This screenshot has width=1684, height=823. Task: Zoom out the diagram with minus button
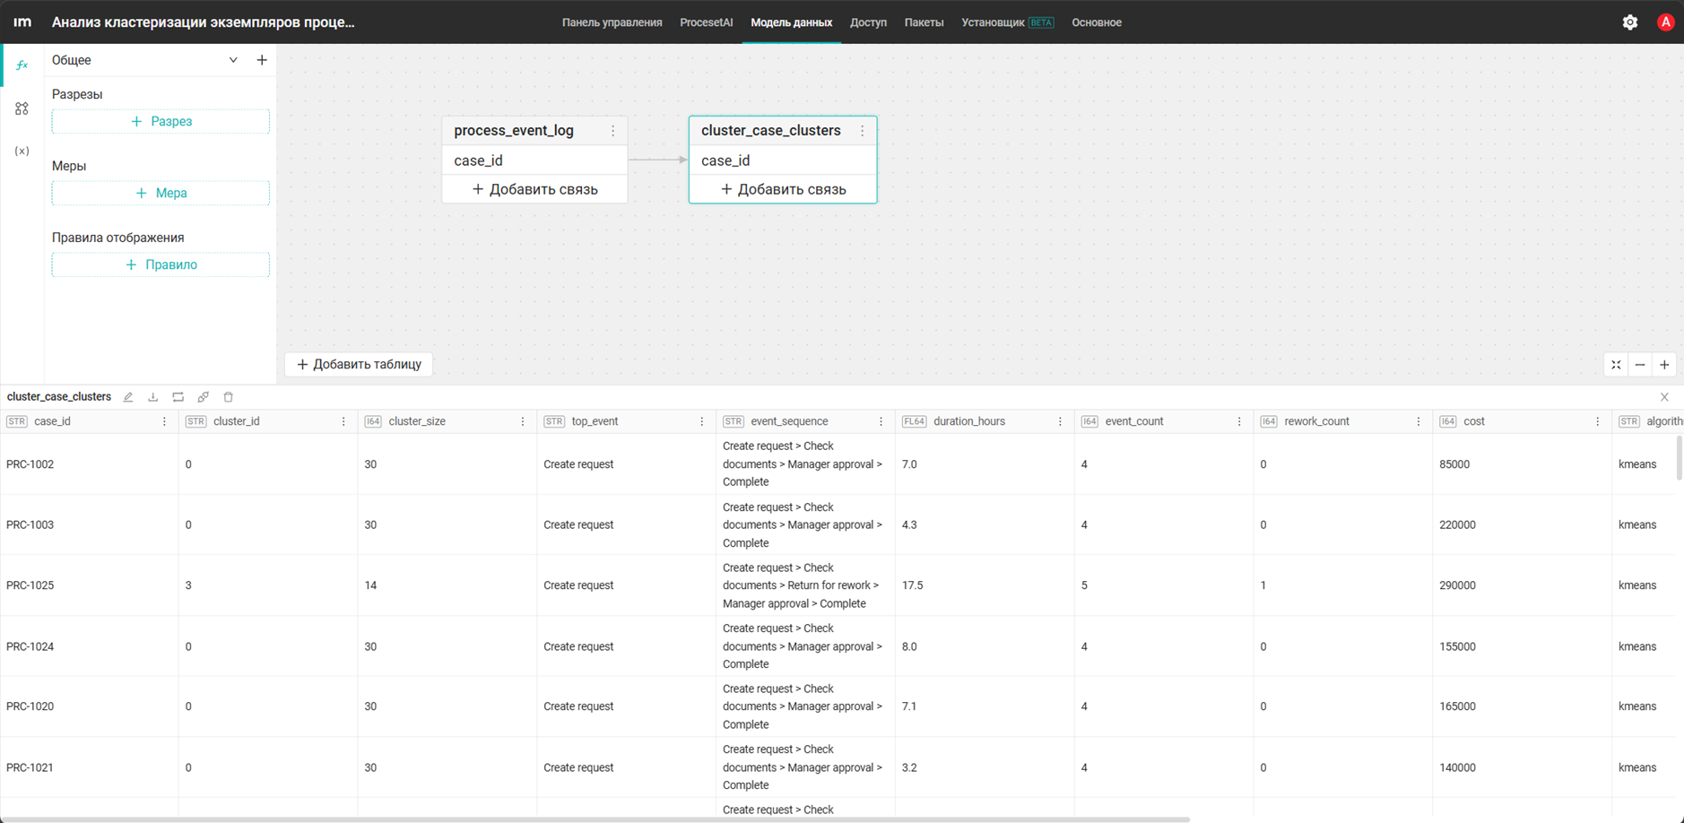(x=1640, y=365)
